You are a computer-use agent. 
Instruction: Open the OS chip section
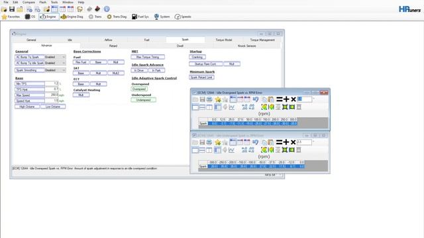(x=30, y=17)
